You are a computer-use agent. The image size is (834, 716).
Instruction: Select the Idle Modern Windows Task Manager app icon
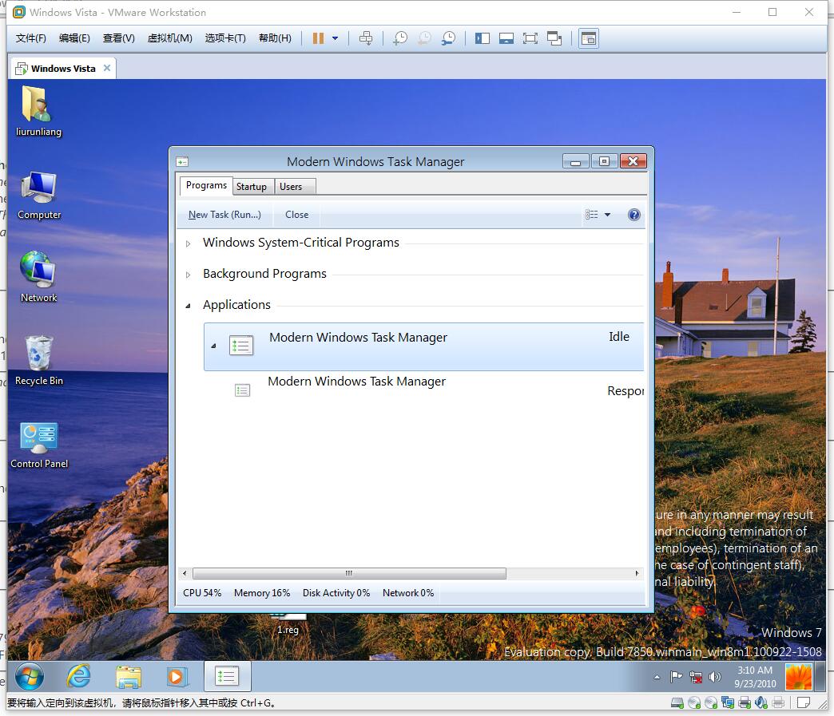(x=241, y=346)
